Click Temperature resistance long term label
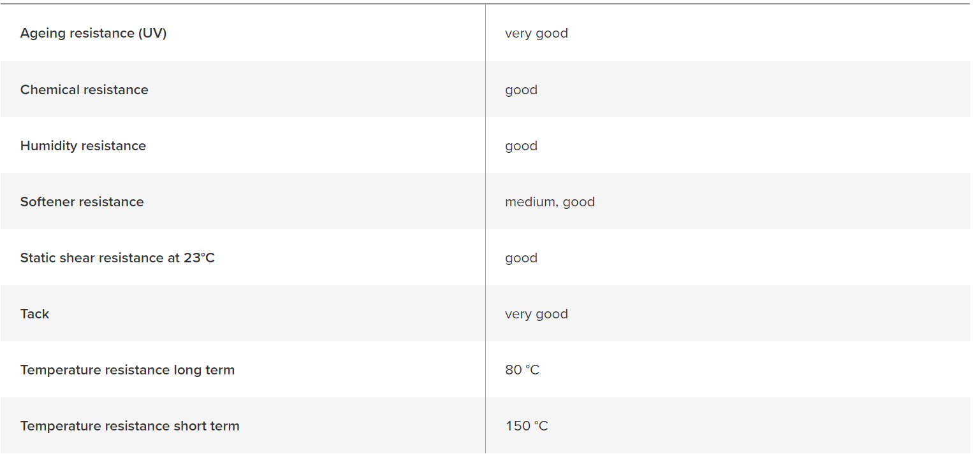This screenshot has height=454, width=973. click(128, 370)
